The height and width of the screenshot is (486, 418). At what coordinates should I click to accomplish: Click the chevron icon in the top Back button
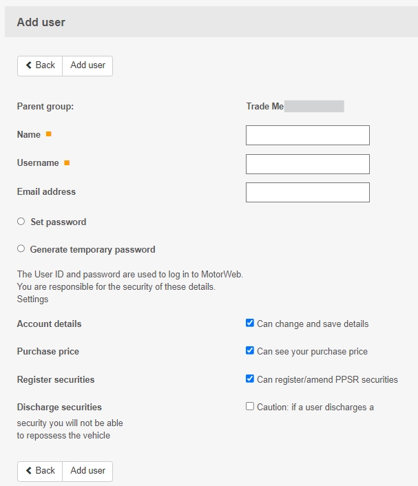tap(29, 65)
